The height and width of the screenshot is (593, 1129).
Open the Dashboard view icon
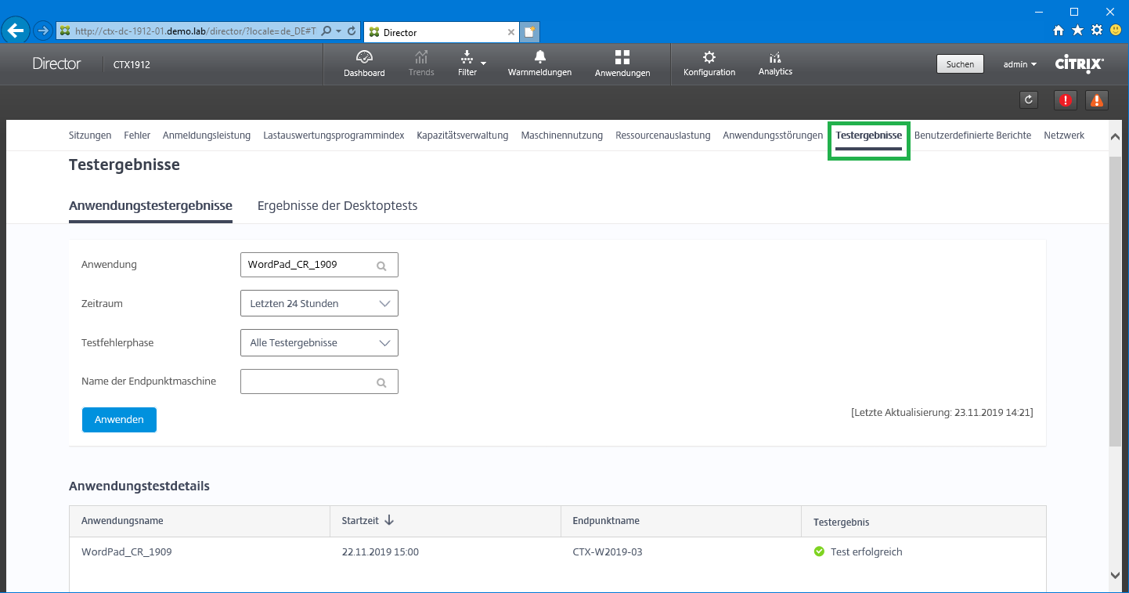364,58
